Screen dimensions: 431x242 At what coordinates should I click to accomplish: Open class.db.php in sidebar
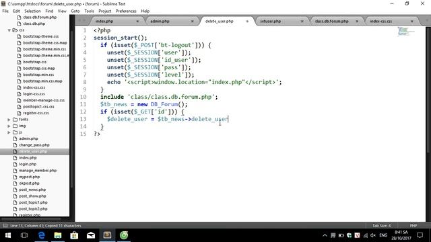(x=34, y=24)
